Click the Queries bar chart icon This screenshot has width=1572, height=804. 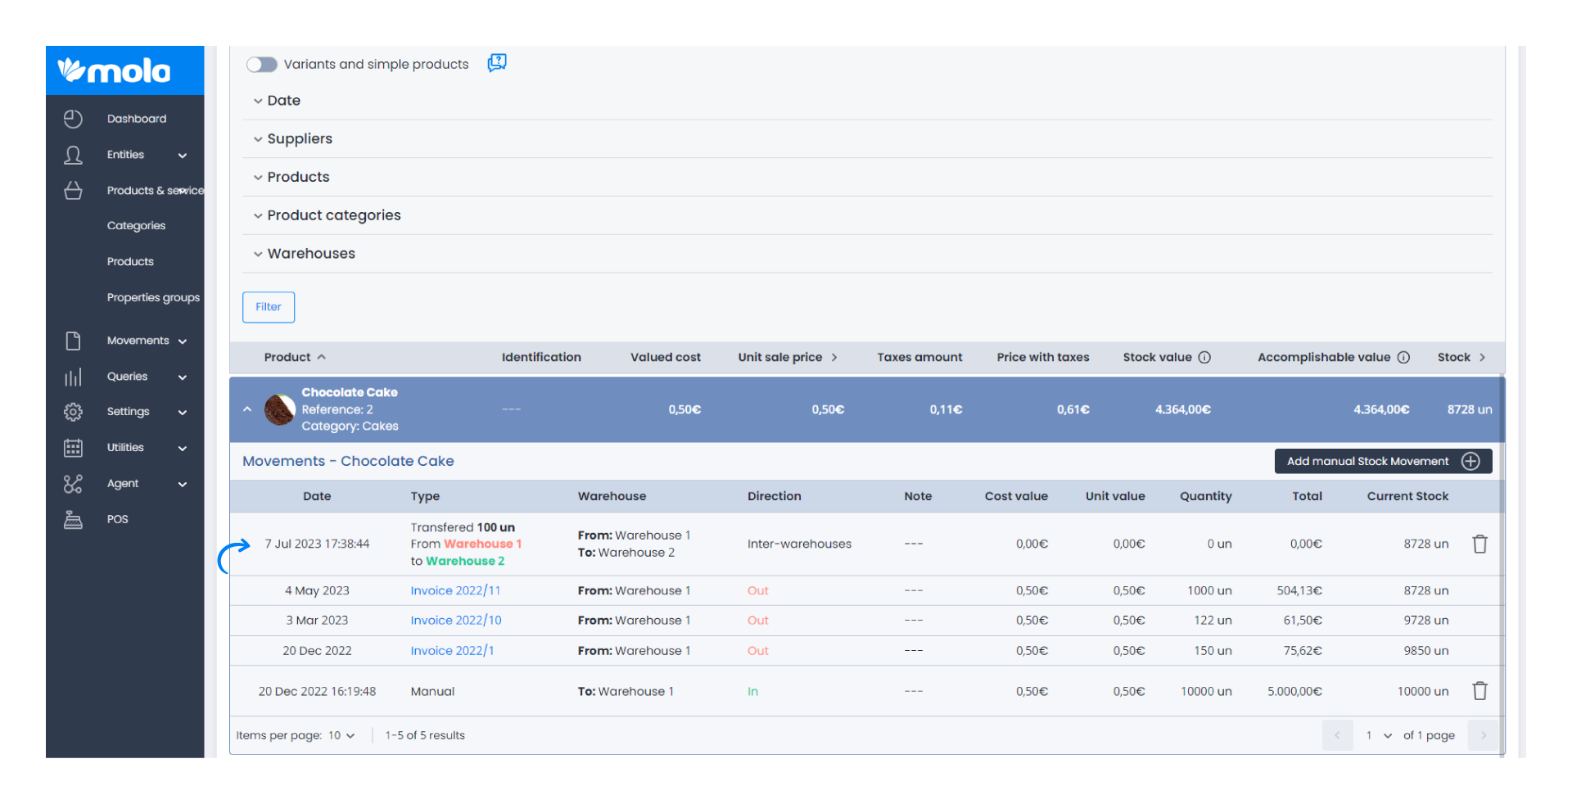coord(73,377)
